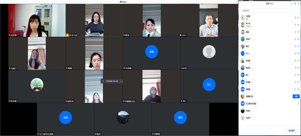Click the search members input field
Screen dimensions: 301x136
(x=270, y=11)
